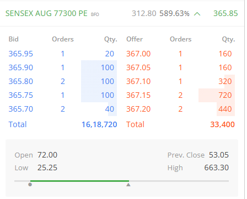Collapse market depth using the green chevron
Screen dimensions: 247x199
coord(197,14)
